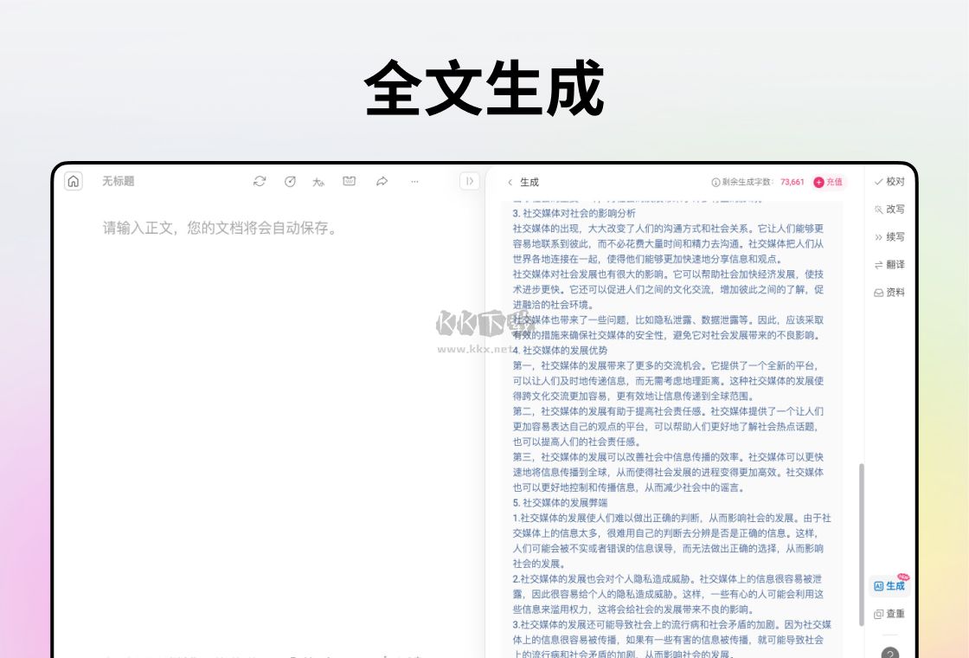Viewport: 969px width, 658px height.
Task: Select the 续写 continue-writing tool
Action: click(x=889, y=236)
